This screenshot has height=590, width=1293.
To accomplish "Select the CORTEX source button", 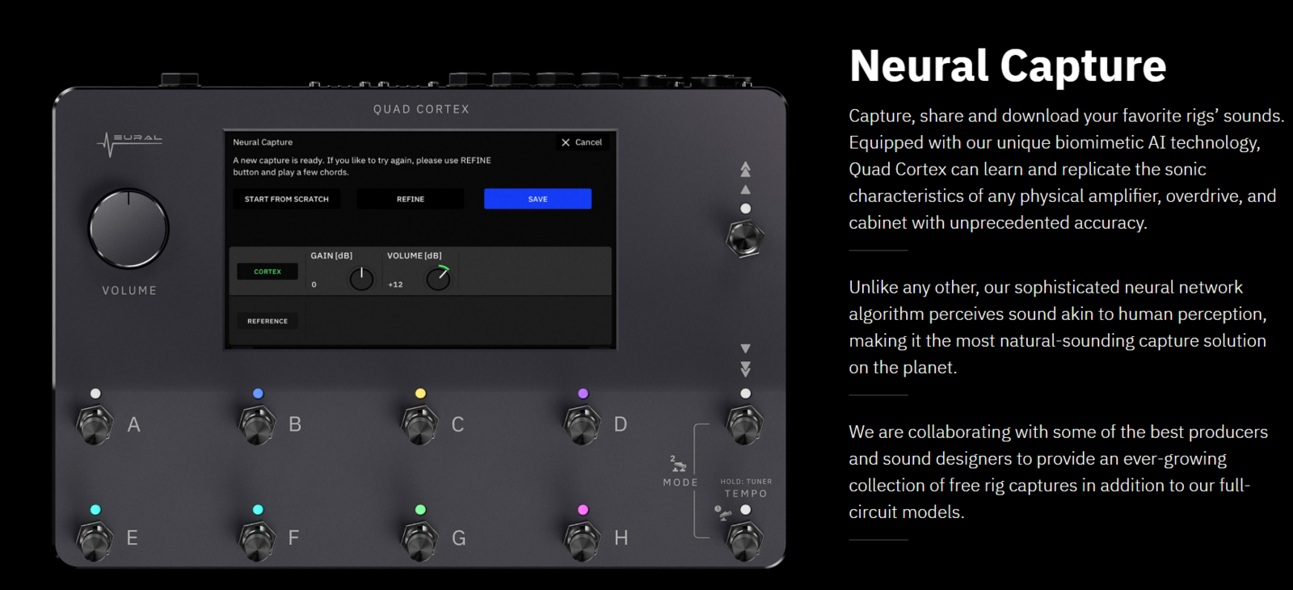I will point(267,272).
